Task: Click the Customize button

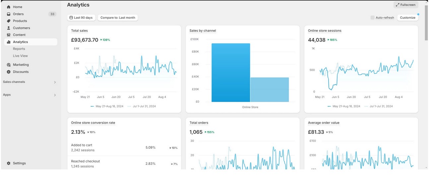Action: point(407,18)
